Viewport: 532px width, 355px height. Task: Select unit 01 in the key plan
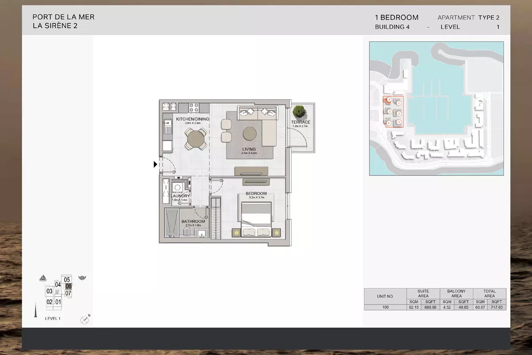(x=58, y=302)
